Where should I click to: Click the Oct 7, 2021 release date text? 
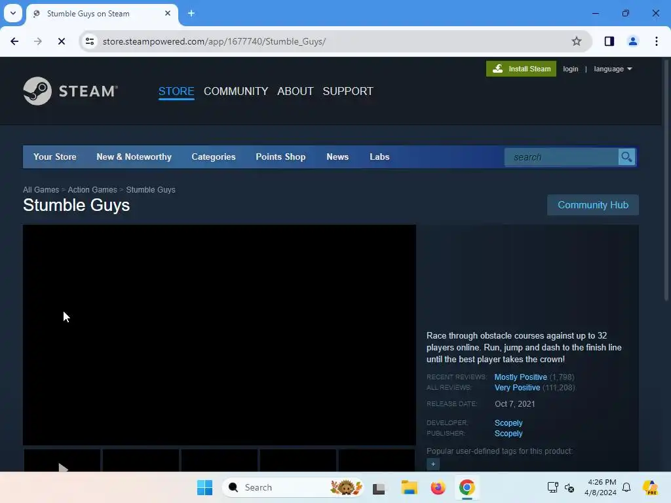point(515,403)
